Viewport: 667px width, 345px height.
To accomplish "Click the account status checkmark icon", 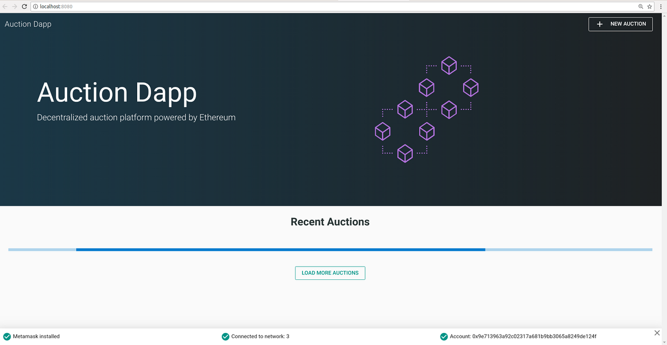I will 444,336.
